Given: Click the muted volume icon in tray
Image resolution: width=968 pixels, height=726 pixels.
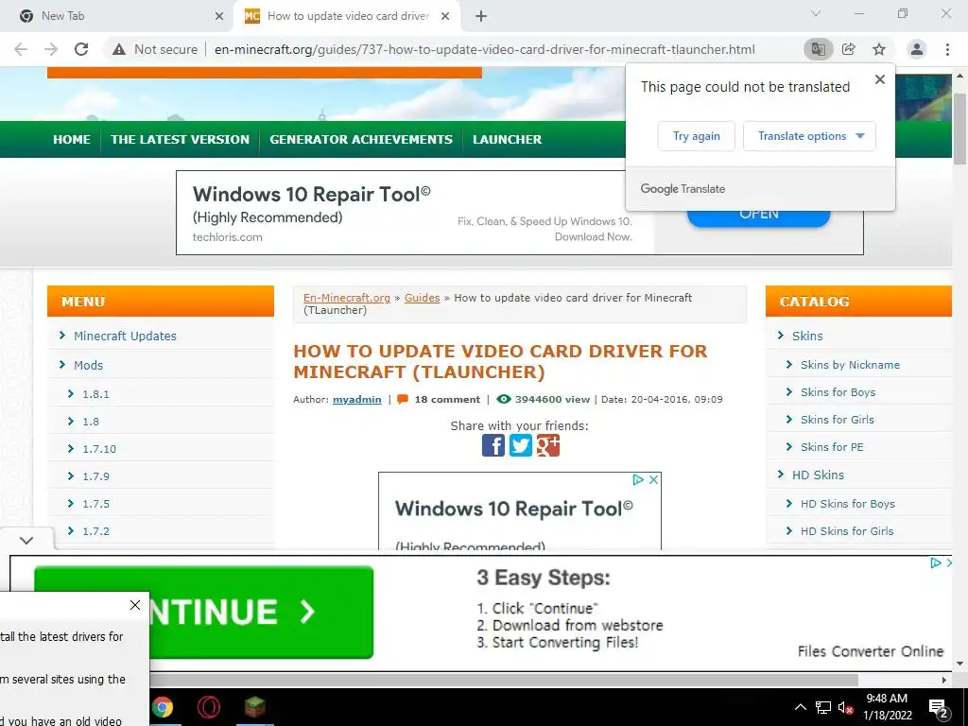Looking at the screenshot, I should [x=845, y=707].
